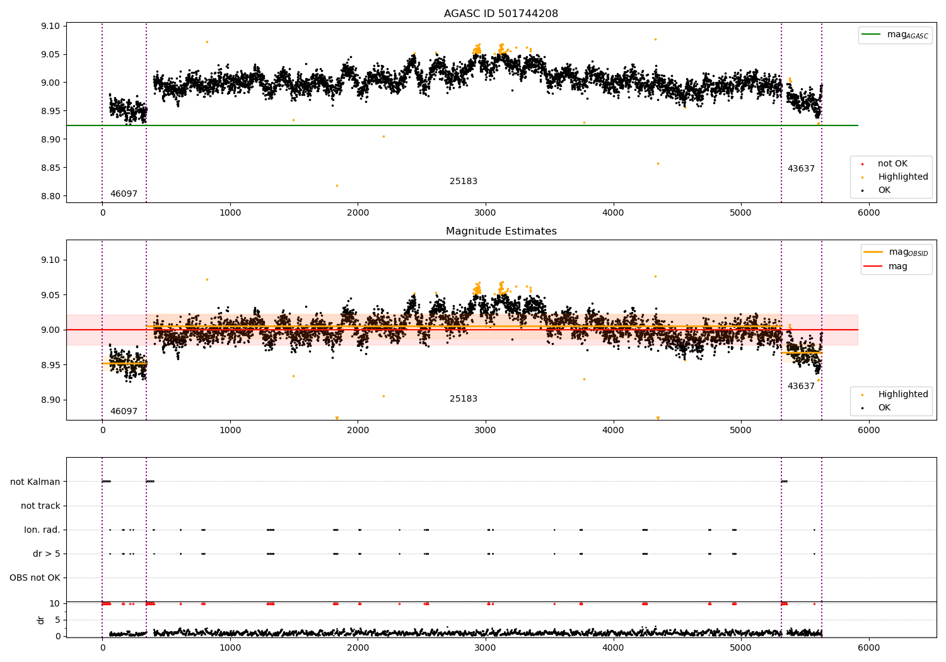Click the "dr > 5" row label
This screenshot has height=662, width=946.
47,554
